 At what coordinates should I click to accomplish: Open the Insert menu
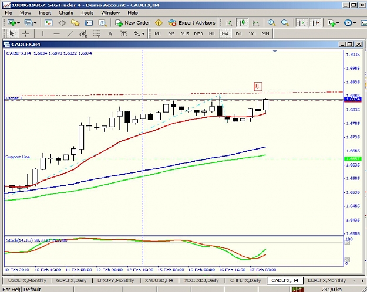coord(45,13)
